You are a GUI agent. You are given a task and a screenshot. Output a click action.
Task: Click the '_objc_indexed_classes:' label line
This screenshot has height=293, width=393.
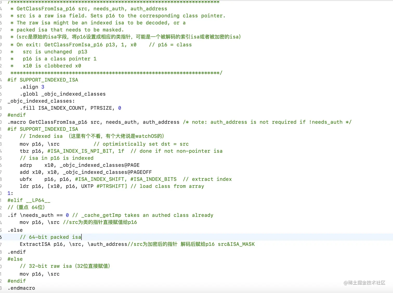[x=41, y=101]
